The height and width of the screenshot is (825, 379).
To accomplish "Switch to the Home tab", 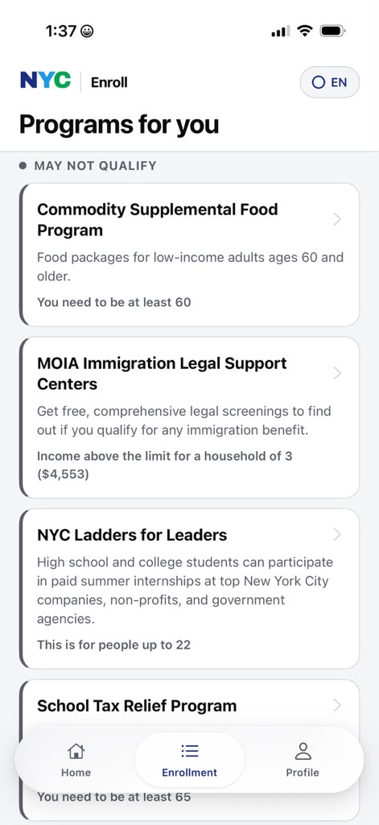I will 76,760.
